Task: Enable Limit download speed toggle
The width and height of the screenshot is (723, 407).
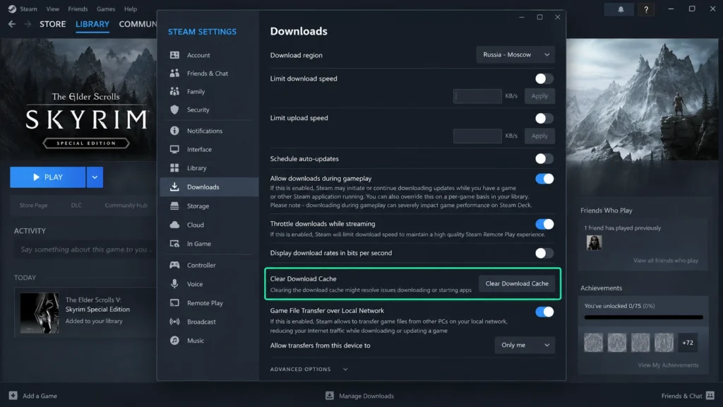Action: point(544,78)
